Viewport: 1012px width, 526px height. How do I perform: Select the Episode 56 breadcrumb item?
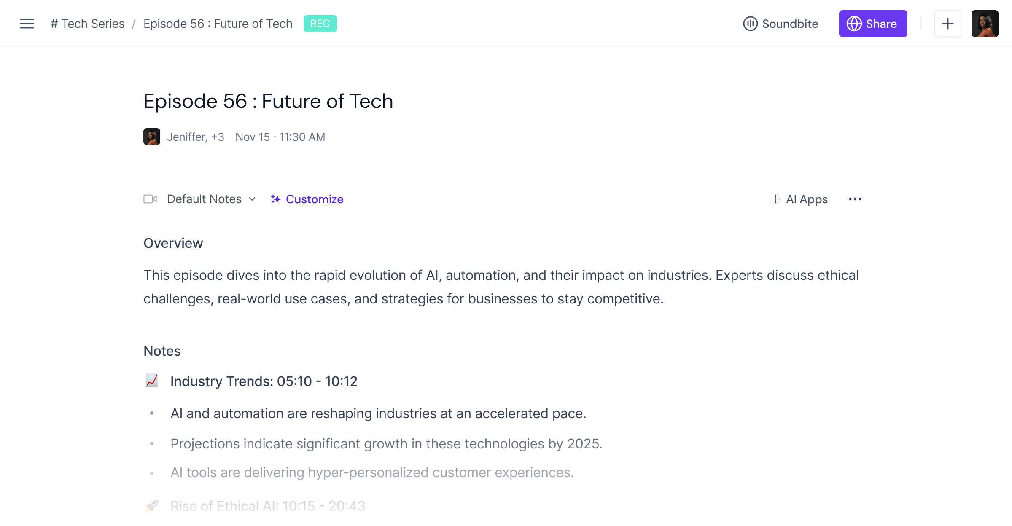217,24
